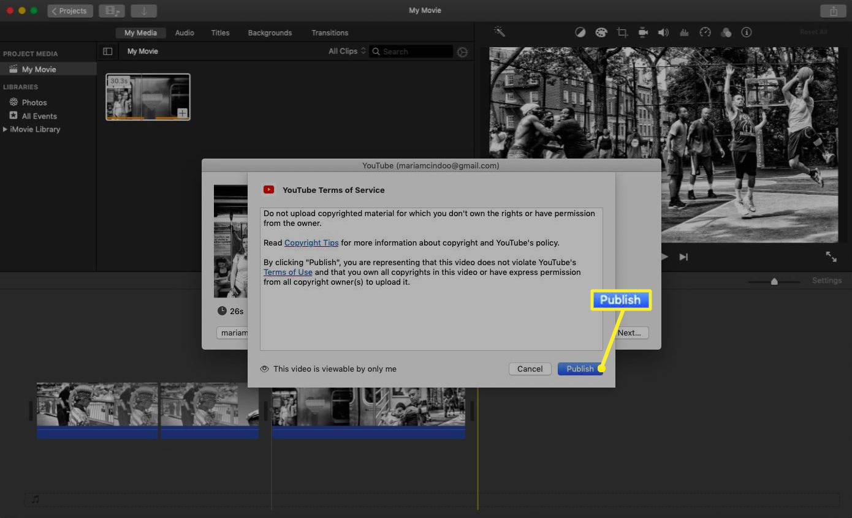Open the stabilization camera tool
Screen dimensions: 852x518
[x=643, y=32]
